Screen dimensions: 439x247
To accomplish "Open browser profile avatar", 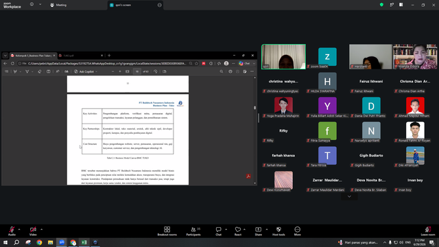I will (226, 64).
